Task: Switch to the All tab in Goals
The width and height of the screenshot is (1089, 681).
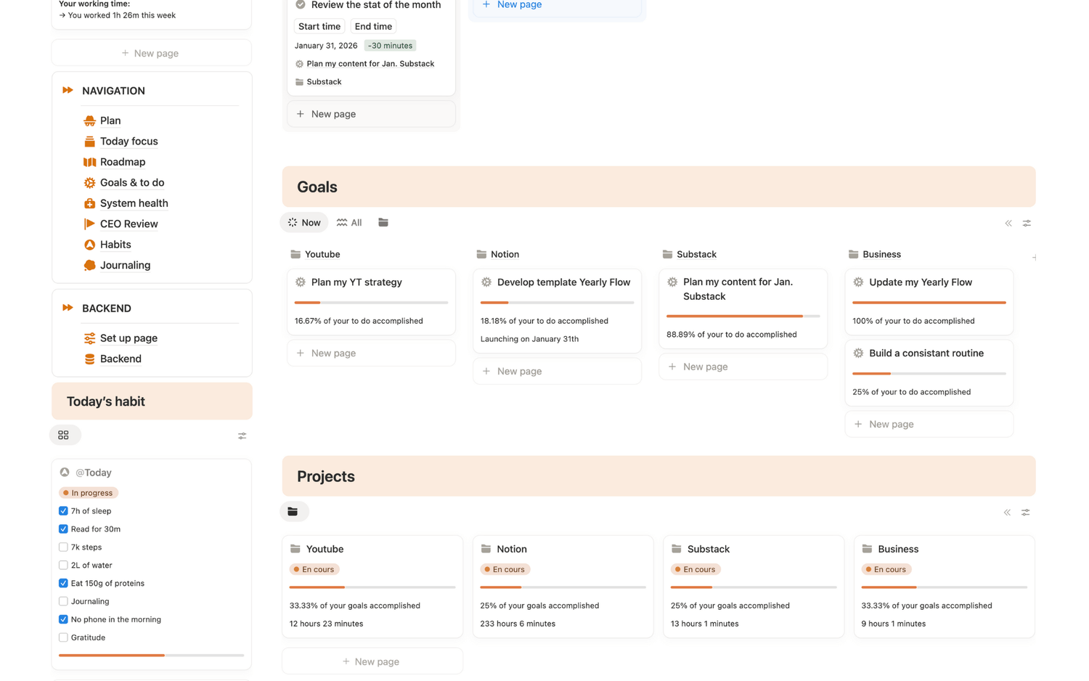Action: (348, 222)
